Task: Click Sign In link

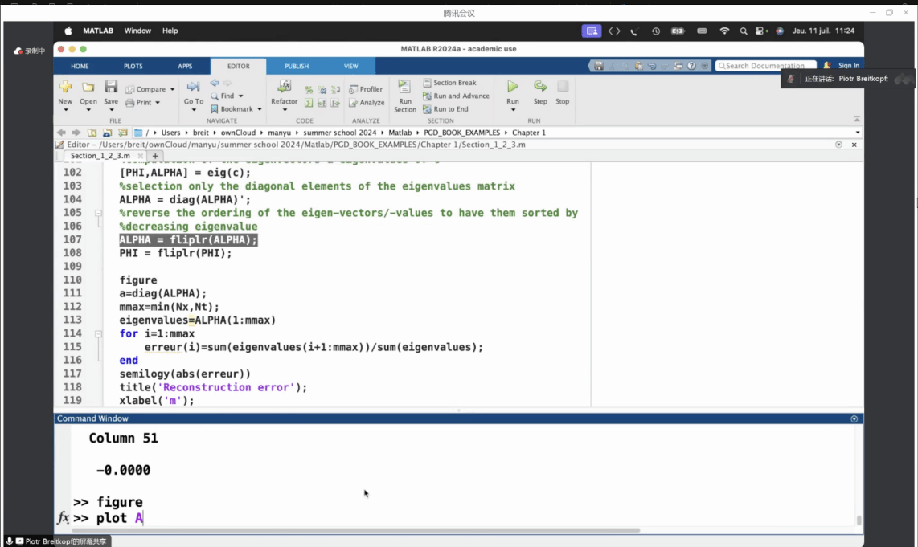Action: click(x=848, y=66)
